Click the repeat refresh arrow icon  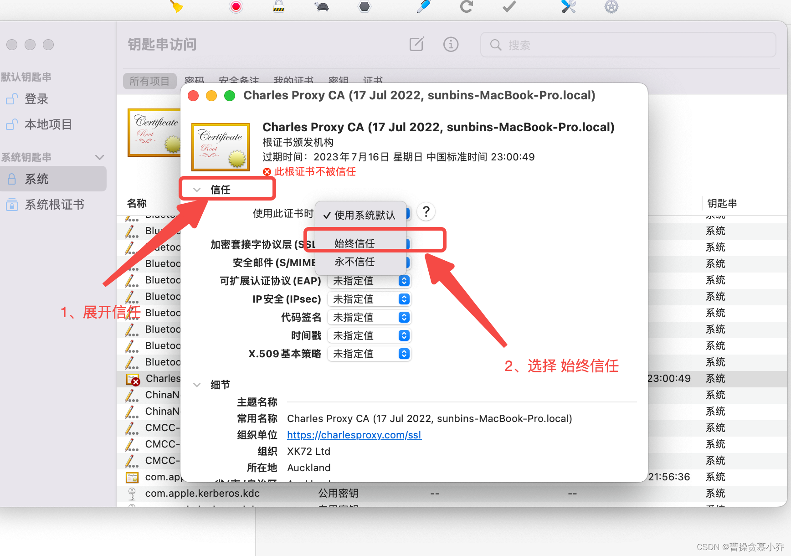click(x=466, y=6)
